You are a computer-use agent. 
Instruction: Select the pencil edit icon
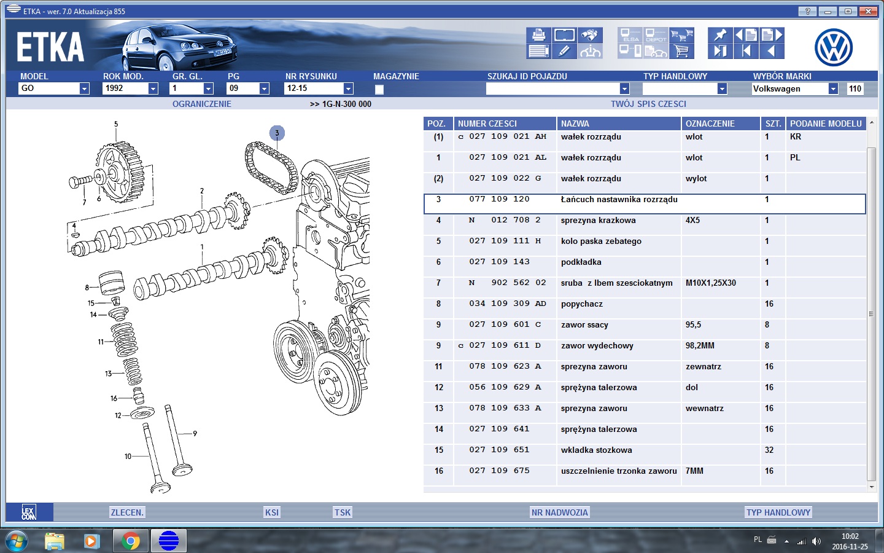pyautogui.click(x=564, y=51)
